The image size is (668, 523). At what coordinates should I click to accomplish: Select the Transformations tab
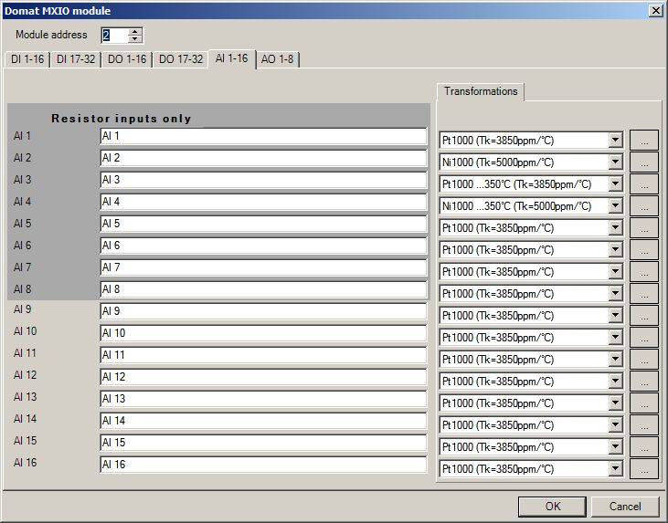[481, 91]
